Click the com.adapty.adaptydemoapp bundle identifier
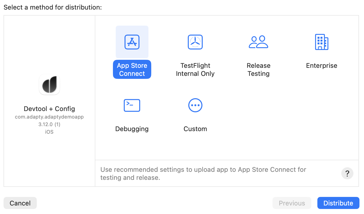Image resolution: width=364 pixels, height=214 pixels. tap(49, 117)
